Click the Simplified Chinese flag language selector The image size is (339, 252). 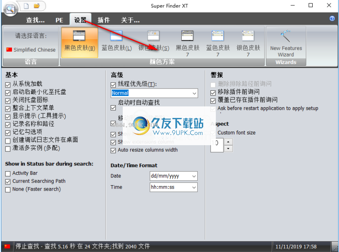pyautogui.click(x=31, y=50)
